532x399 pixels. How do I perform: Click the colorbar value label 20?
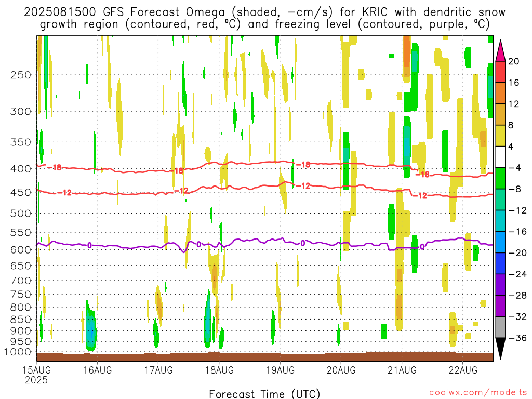tap(514, 61)
